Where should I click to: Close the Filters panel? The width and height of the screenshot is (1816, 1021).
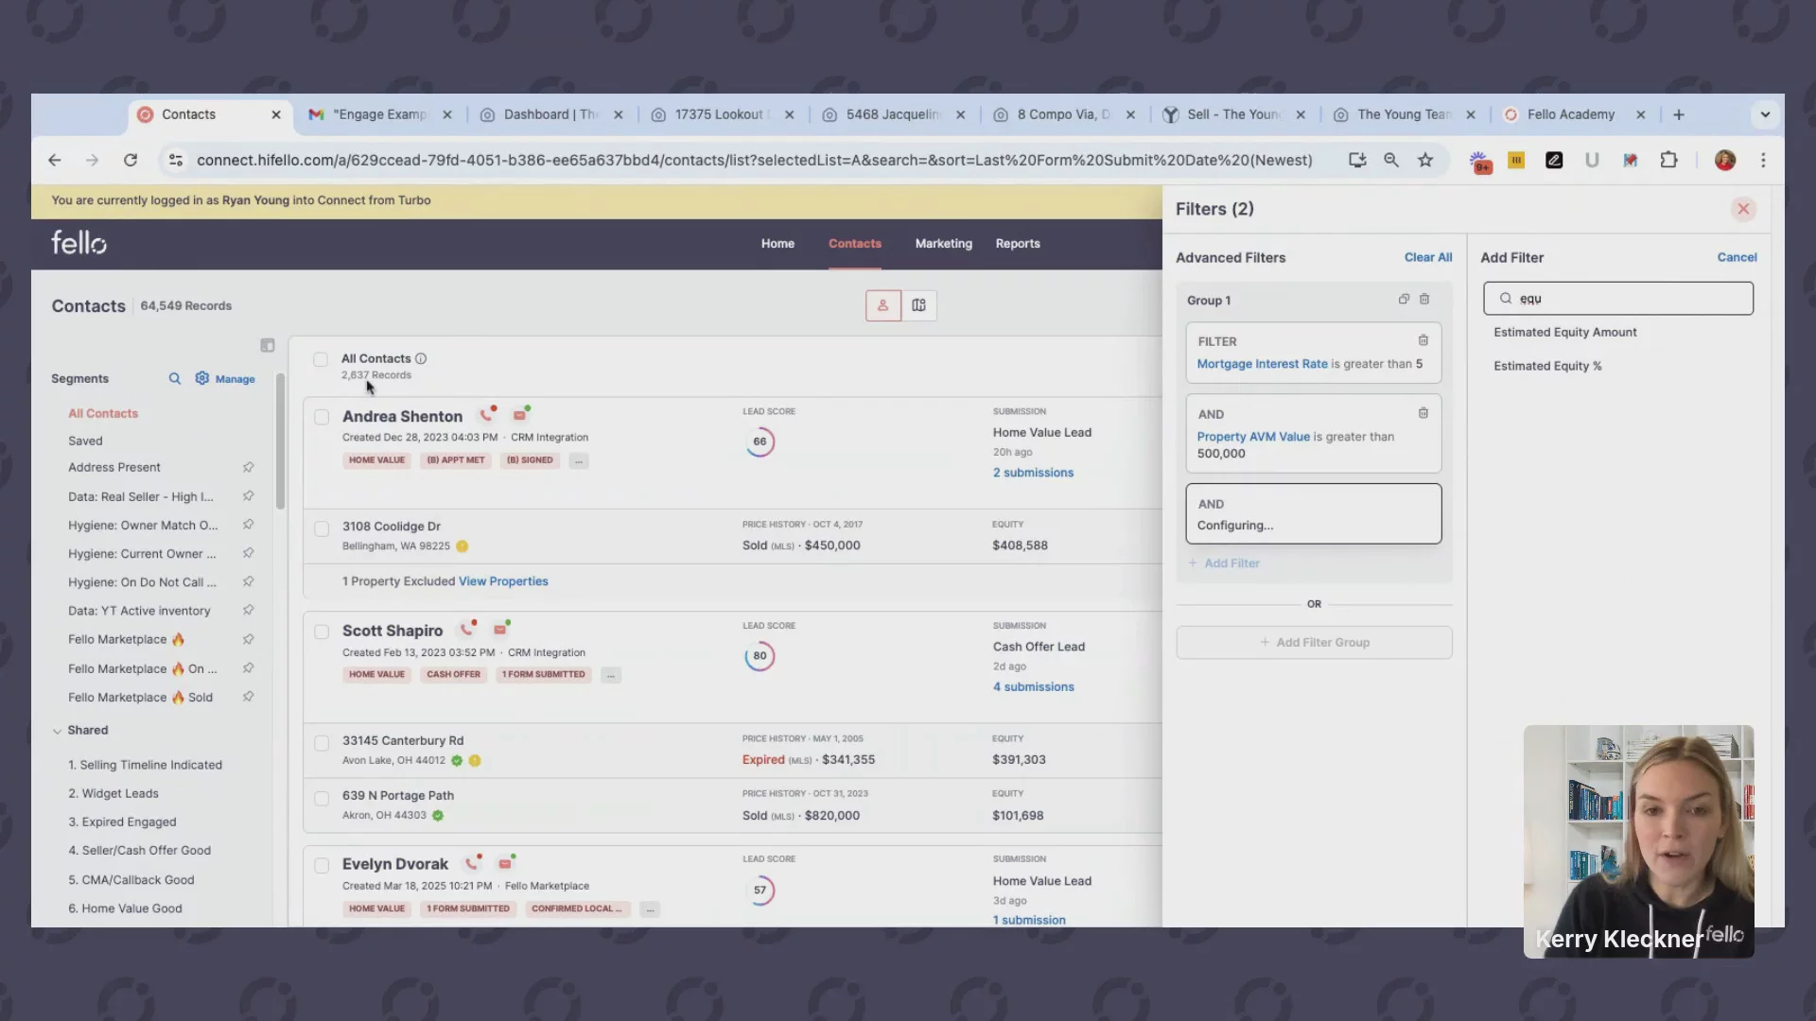pos(1743,209)
